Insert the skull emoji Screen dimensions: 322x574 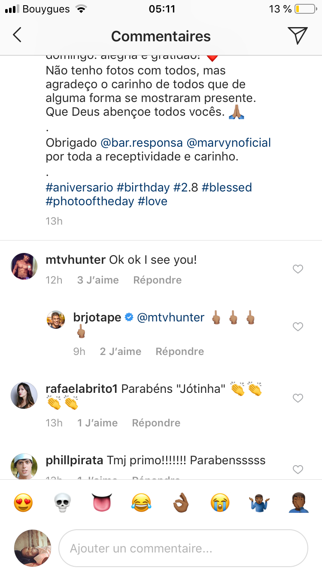click(63, 502)
